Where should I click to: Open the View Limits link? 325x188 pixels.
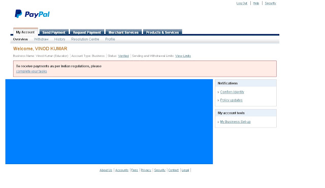[x=183, y=56]
